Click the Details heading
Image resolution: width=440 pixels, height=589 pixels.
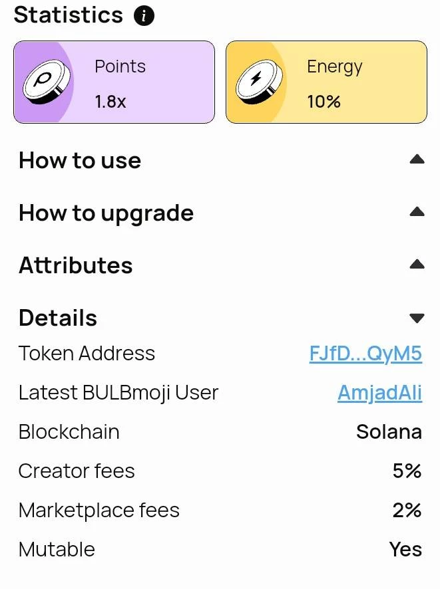pyautogui.click(x=58, y=318)
